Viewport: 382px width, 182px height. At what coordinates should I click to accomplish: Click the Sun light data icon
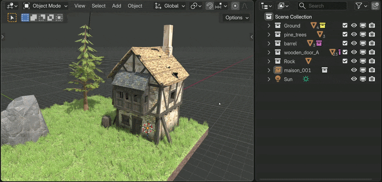tap(306, 79)
